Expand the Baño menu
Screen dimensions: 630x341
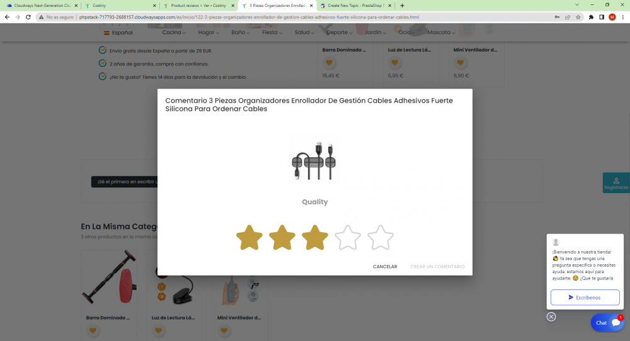click(240, 33)
